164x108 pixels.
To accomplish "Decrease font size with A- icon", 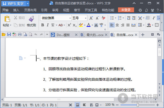I will 97,18.
